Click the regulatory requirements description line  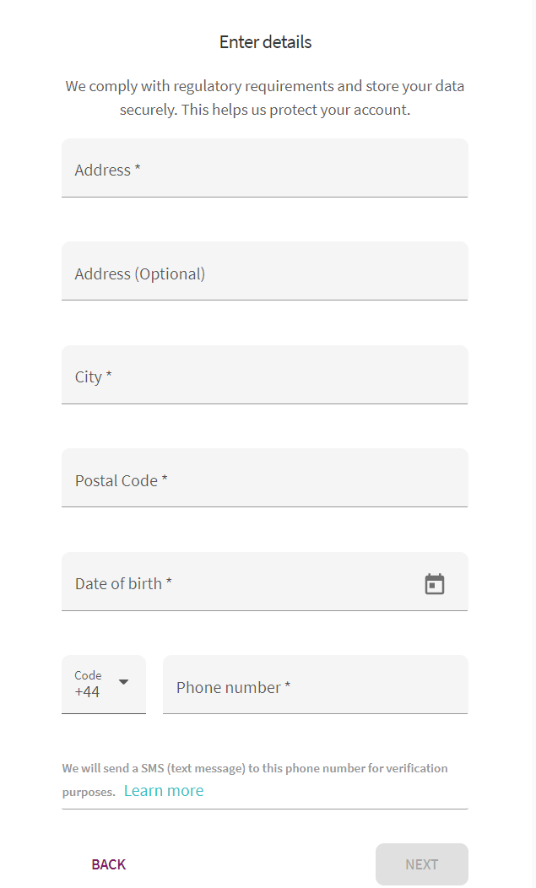pyautogui.click(x=265, y=86)
